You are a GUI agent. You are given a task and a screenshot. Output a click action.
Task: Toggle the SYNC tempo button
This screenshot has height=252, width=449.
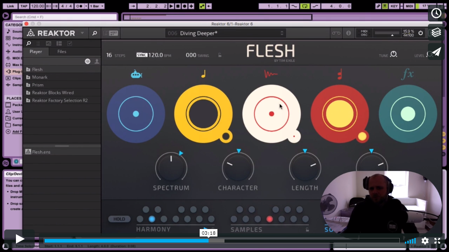coord(142,55)
